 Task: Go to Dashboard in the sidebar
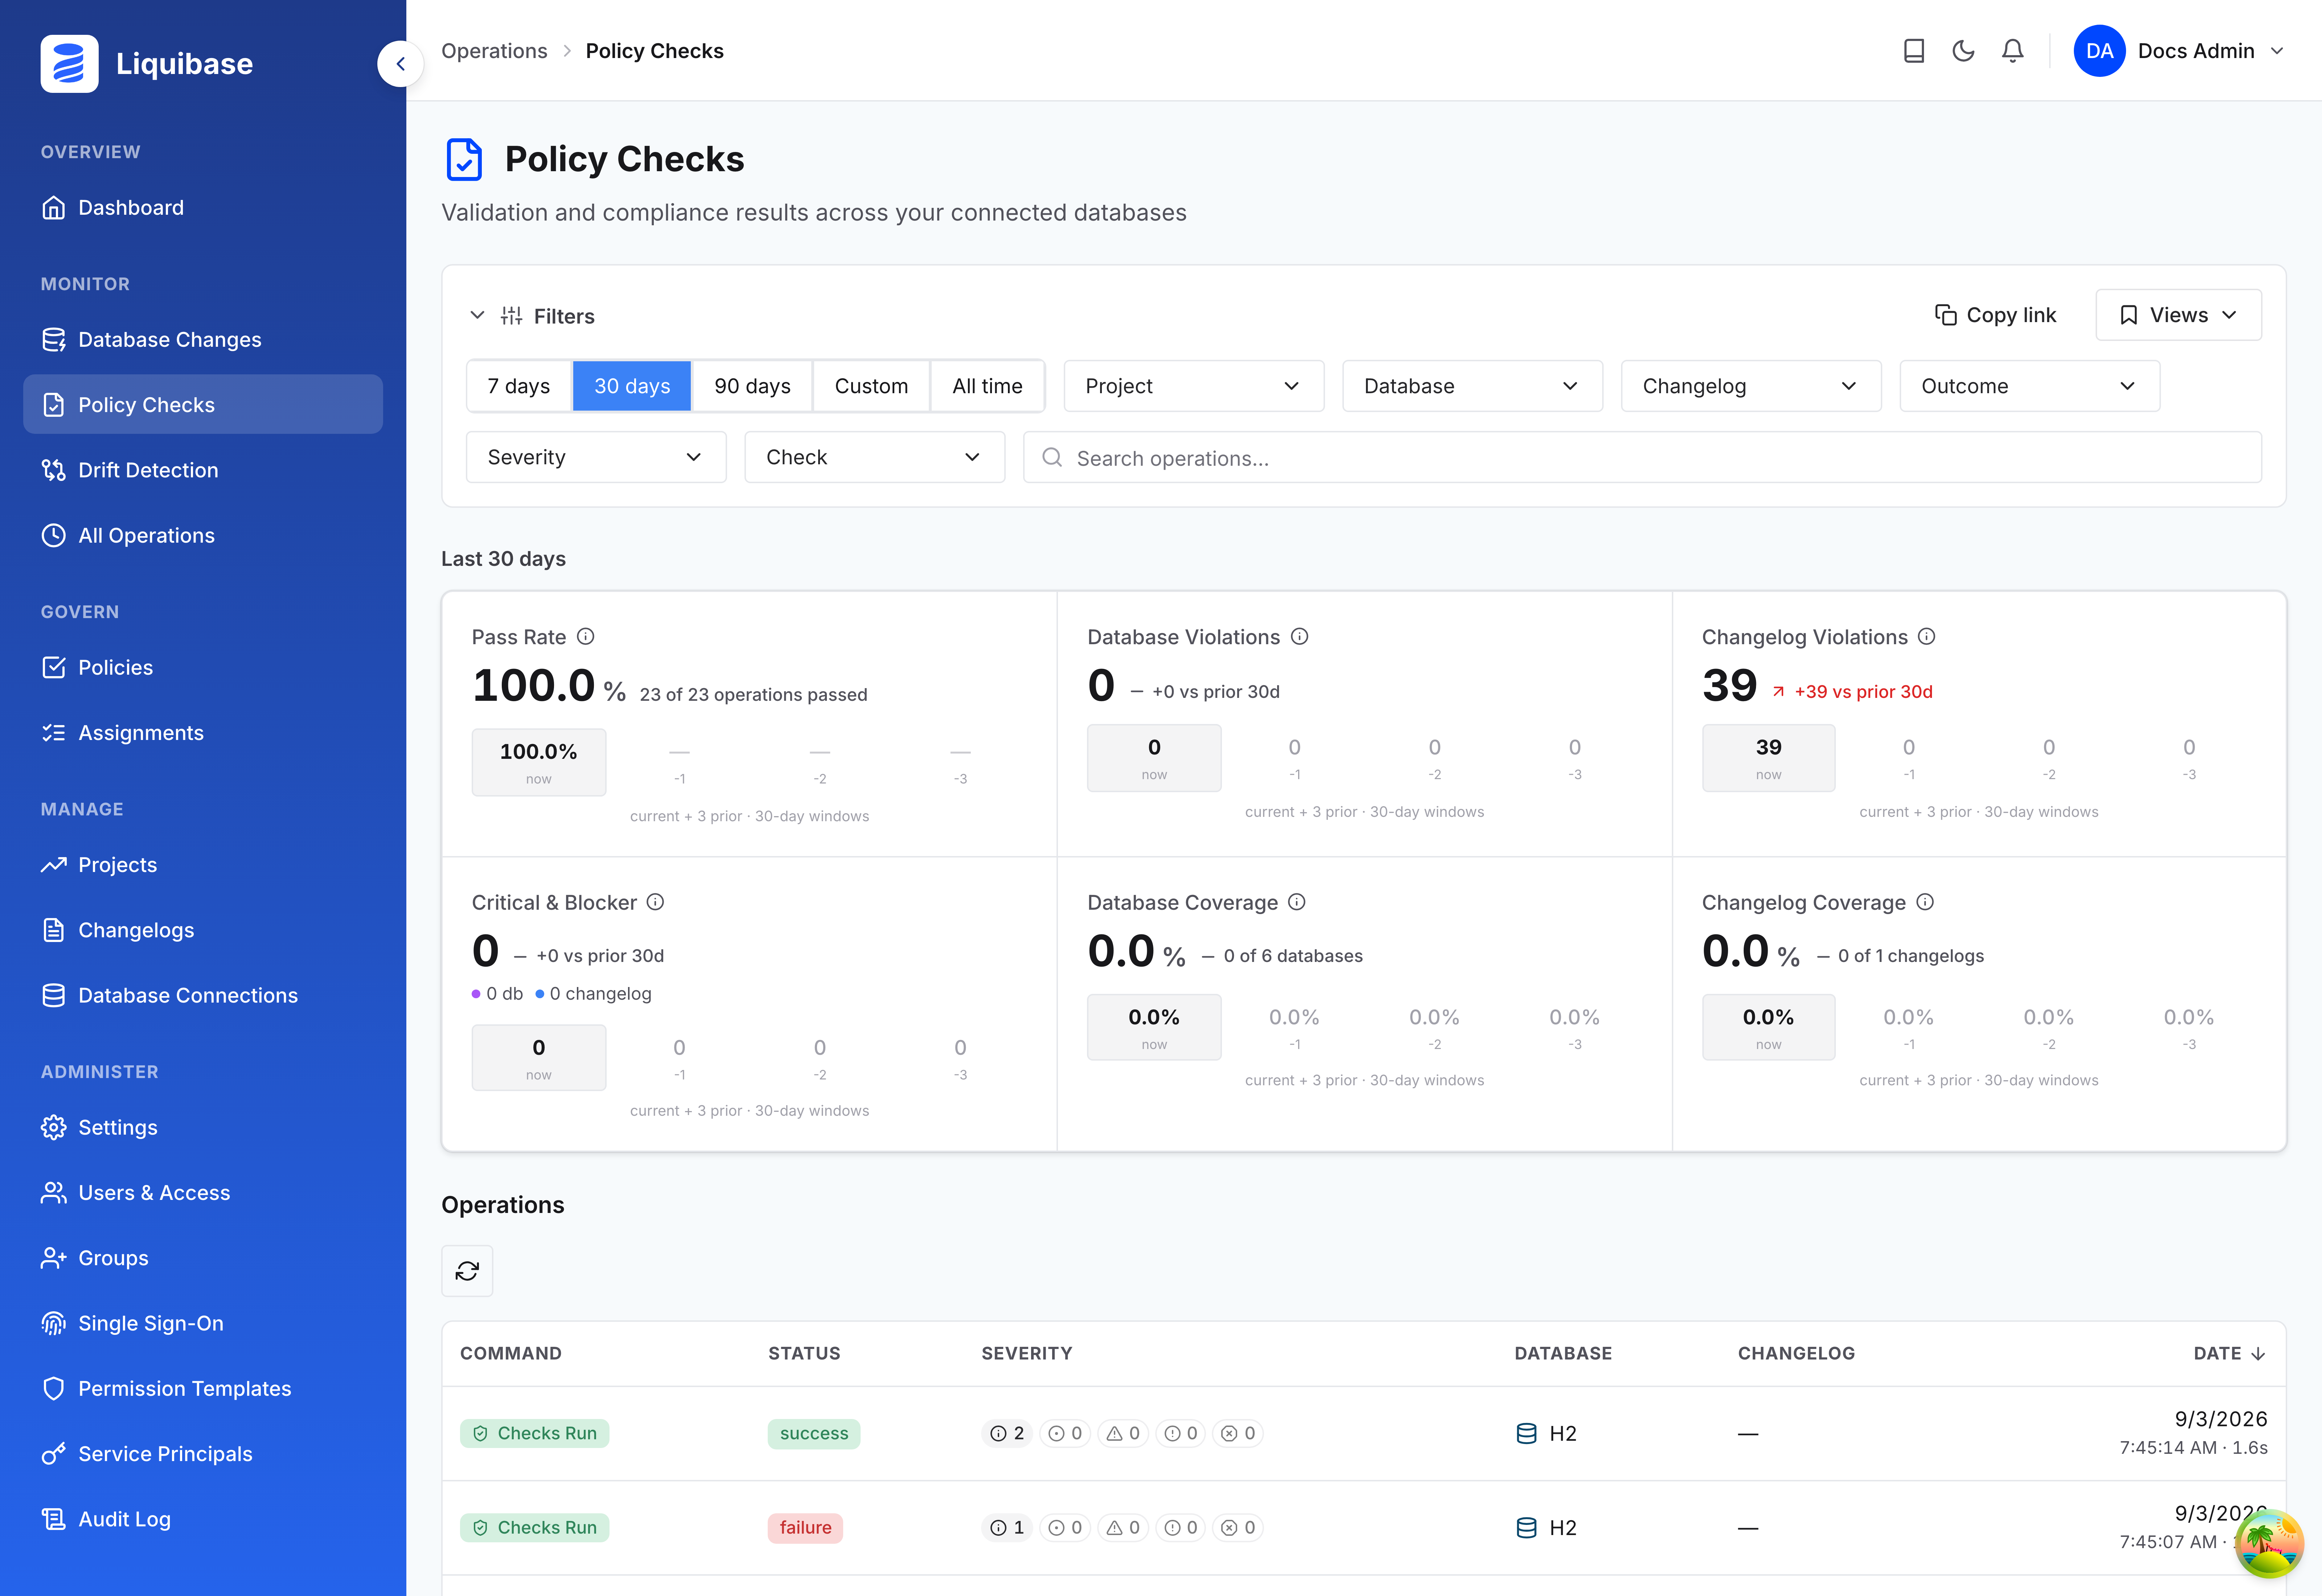point(203,207)
